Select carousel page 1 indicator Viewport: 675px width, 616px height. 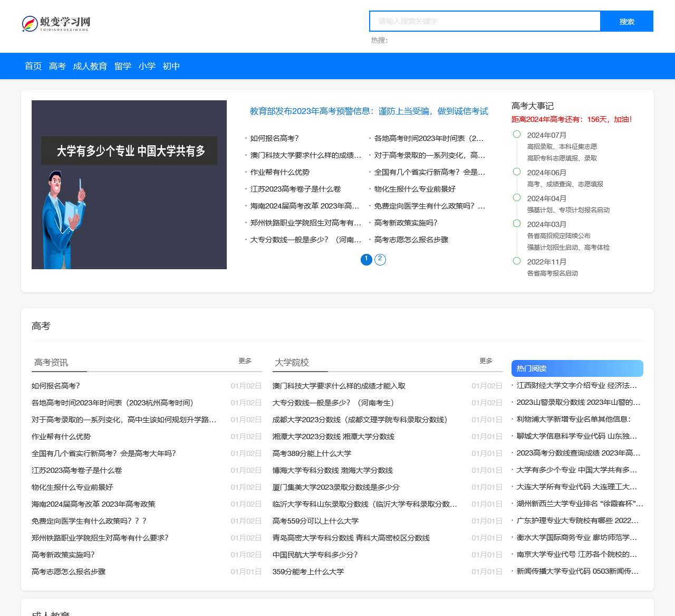tap(366, 259)
